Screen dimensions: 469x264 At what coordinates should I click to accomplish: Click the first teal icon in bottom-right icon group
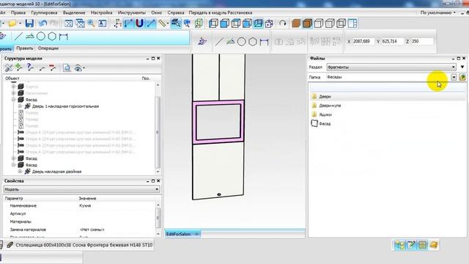(x=399, y=245)
